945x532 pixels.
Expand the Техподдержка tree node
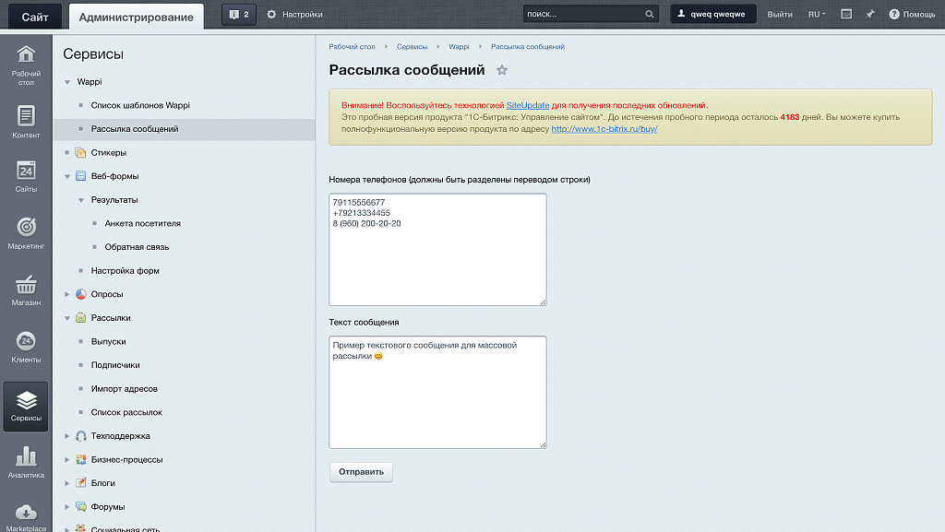(x=67, y=436)
